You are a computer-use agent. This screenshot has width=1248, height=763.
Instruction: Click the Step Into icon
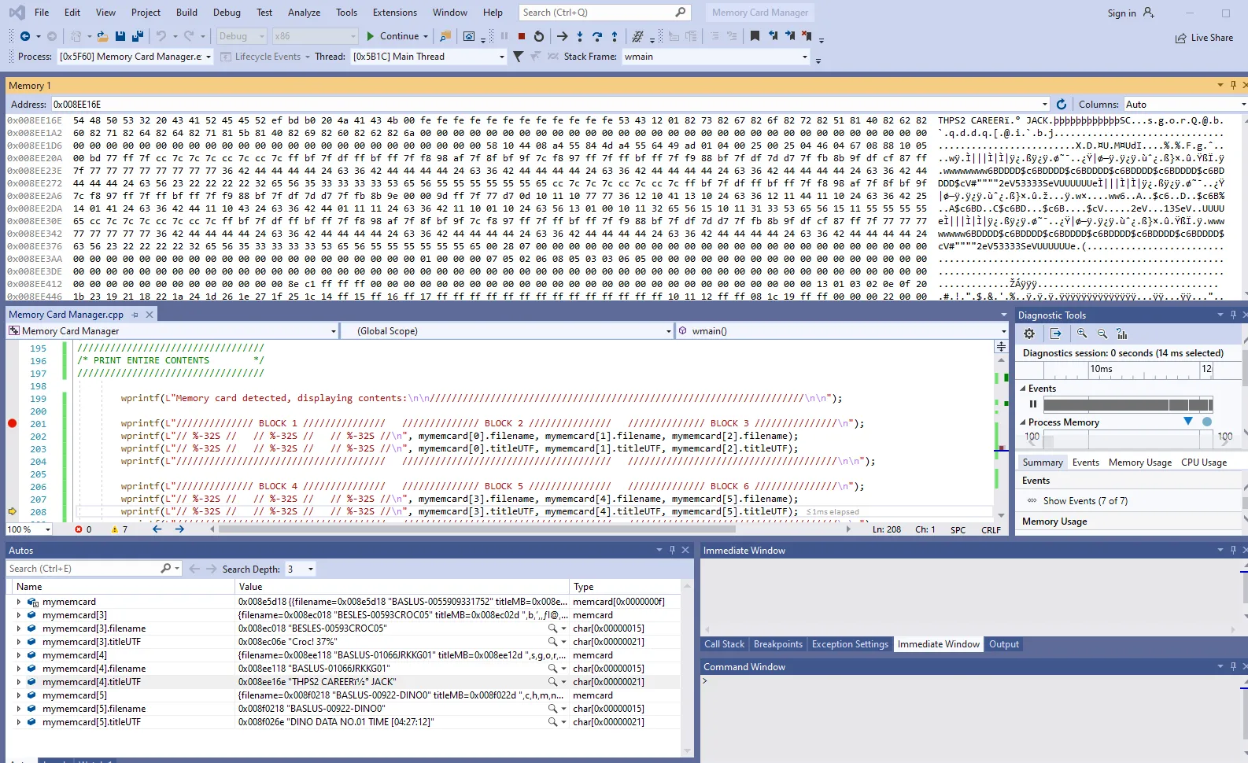[x=580, y=36]
